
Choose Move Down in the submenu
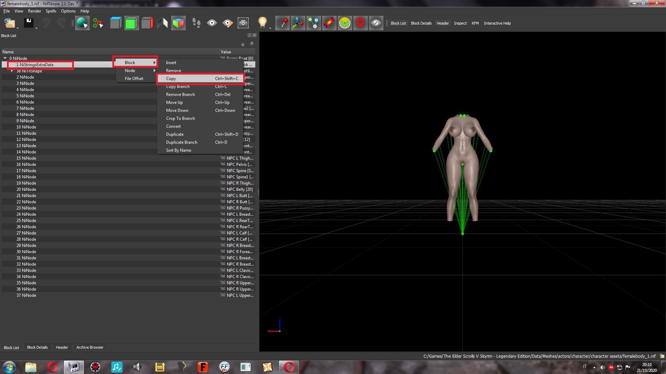[200, 110]
